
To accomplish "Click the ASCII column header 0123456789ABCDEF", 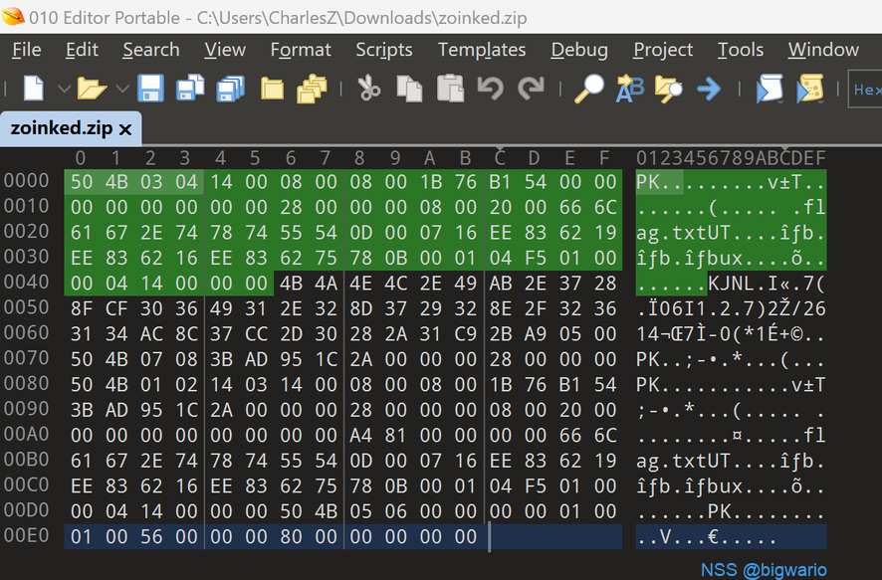I will click(x=731, y=158).
